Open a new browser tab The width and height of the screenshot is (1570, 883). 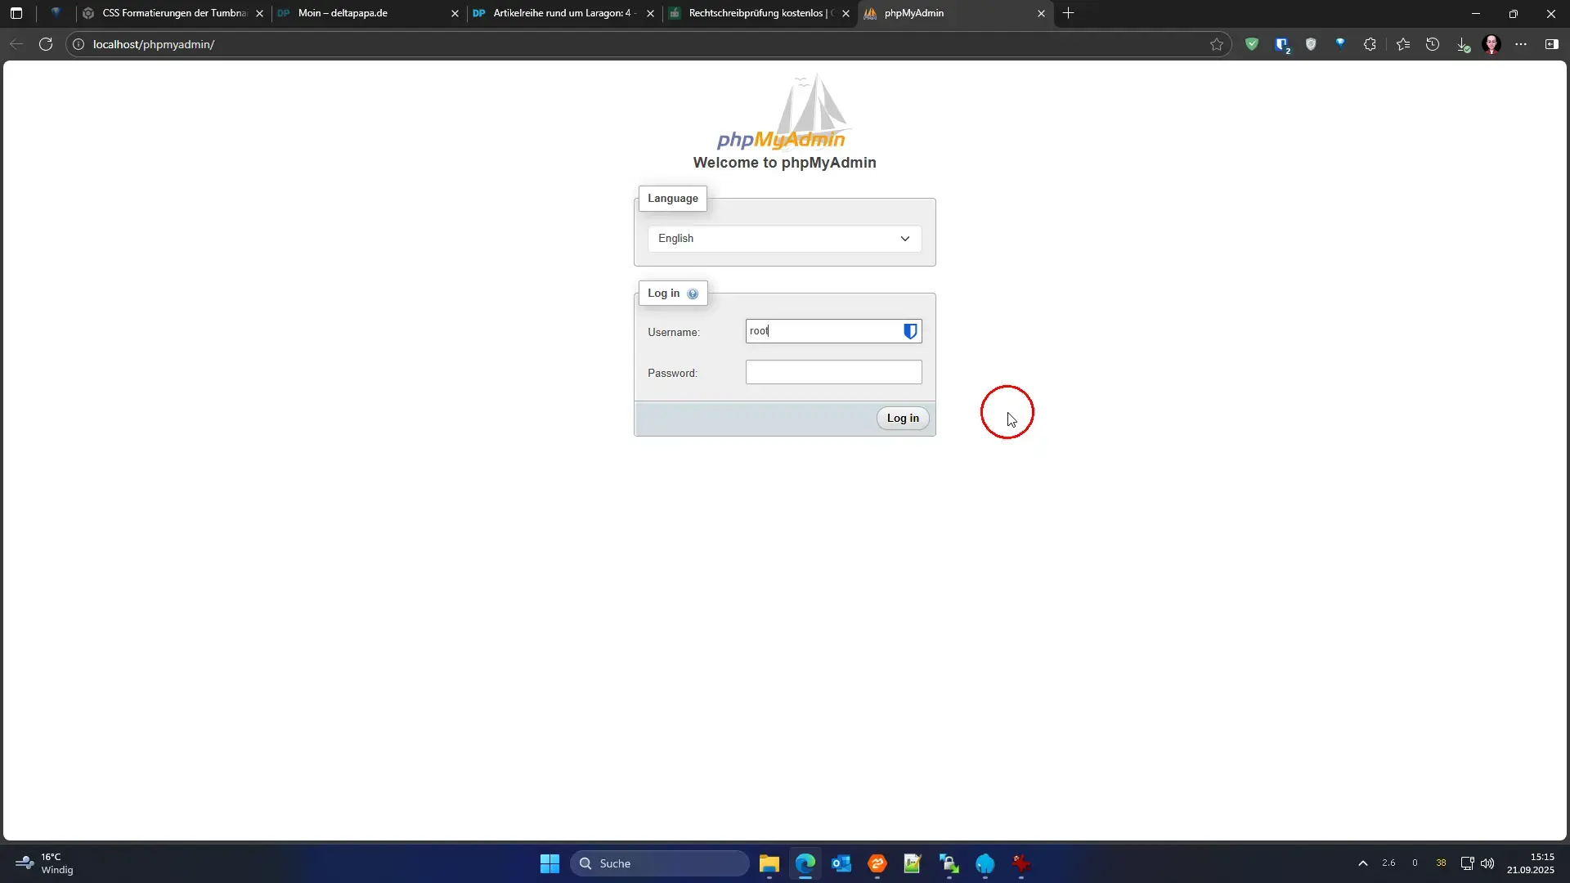point(1068,13)
